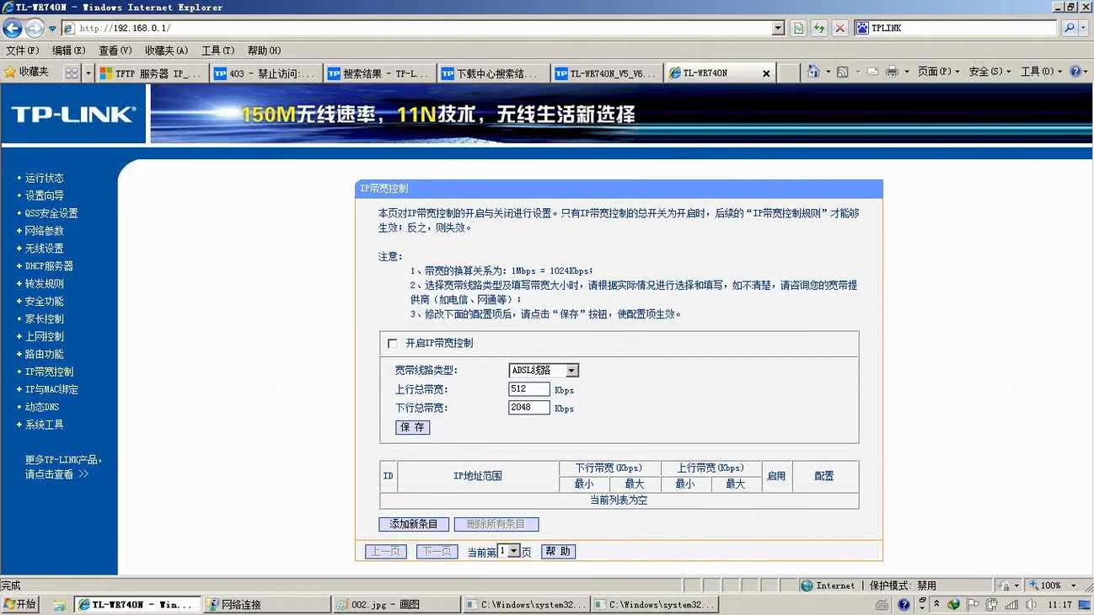Click the red Stop loading icon
This screenshot has height=615, width=1094.
[840, 28]
